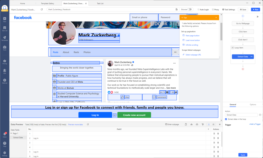Open Auto Login option
This screenshot has width=263, height=158.
[203, 9]
